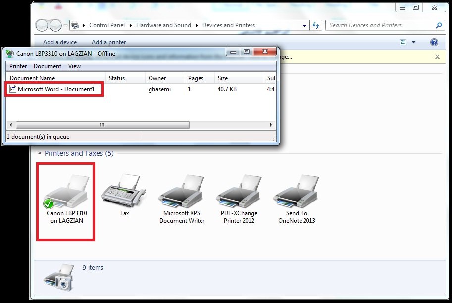
Task: Click the '9 items' details pane text
Action: click(93, 267)
